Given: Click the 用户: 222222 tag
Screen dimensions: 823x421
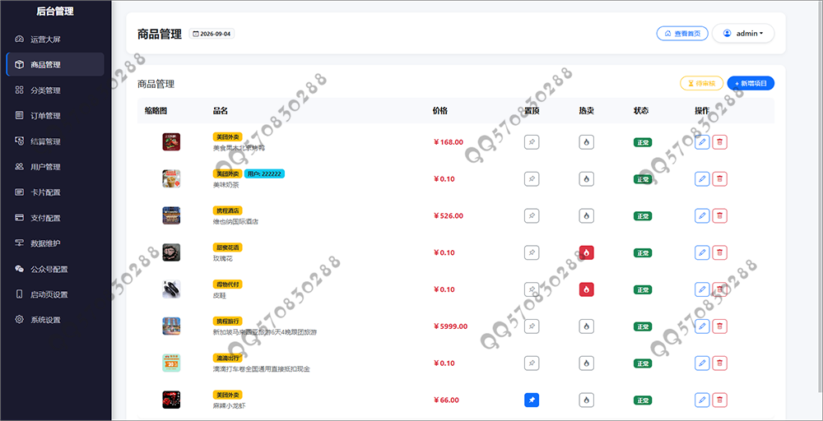Looking at the screenshot, I should [x=264, y=173].
